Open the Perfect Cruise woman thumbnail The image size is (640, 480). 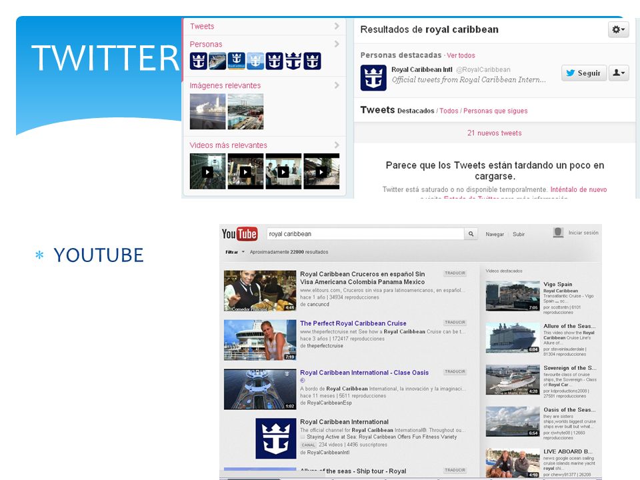tap(260, 340)
